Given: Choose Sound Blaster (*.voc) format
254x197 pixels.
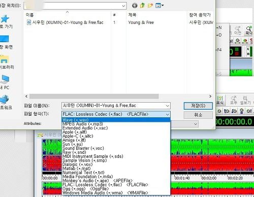Looking at the screenshot, I should pyautogui.click(x=116, y=148).
